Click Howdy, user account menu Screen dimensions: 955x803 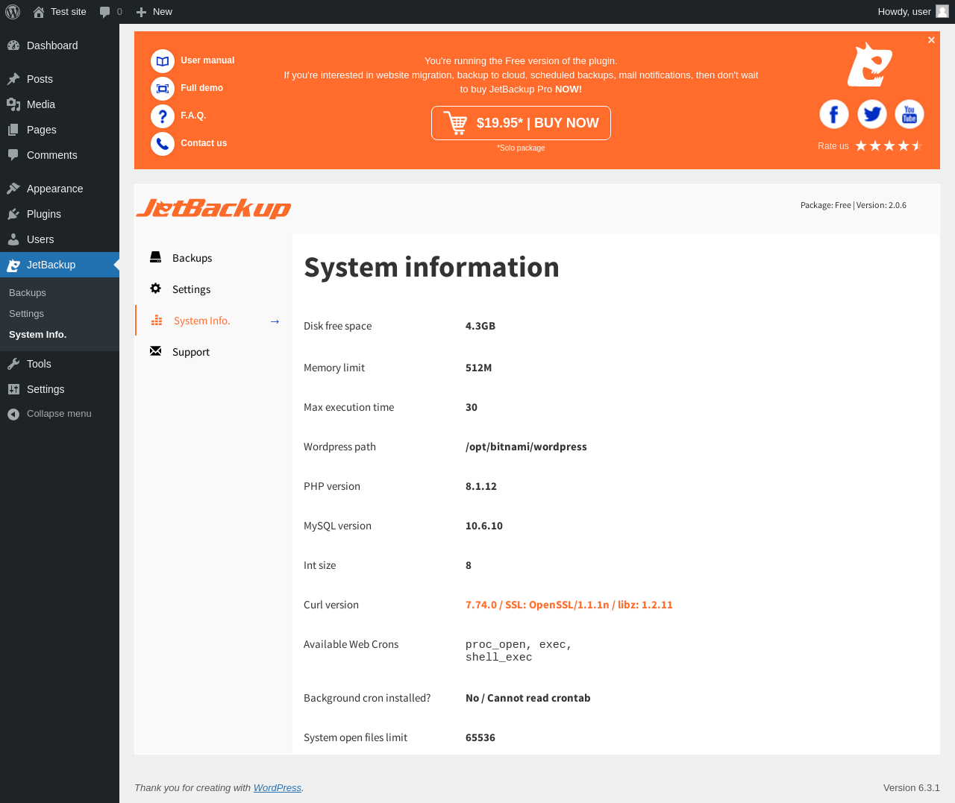[x=913, y=12]
